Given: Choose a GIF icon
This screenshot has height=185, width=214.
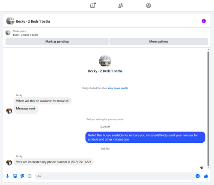Looking at the screenshot, I should 30,176.
